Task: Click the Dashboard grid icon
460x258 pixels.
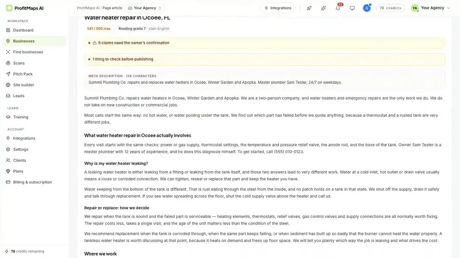Action: (8, 30)
